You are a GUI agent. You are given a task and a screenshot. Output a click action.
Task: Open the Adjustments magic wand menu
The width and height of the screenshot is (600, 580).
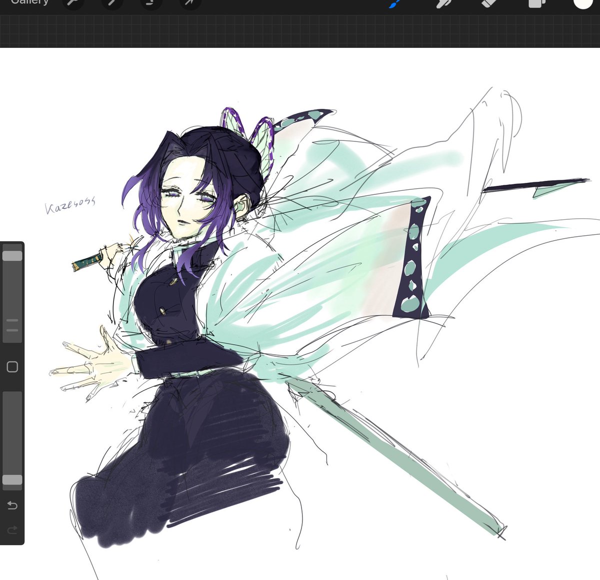(111, 2)
